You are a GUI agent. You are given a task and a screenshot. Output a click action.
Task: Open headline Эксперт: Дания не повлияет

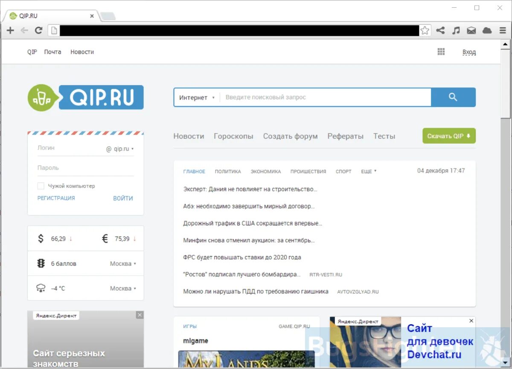click(250, 189)
